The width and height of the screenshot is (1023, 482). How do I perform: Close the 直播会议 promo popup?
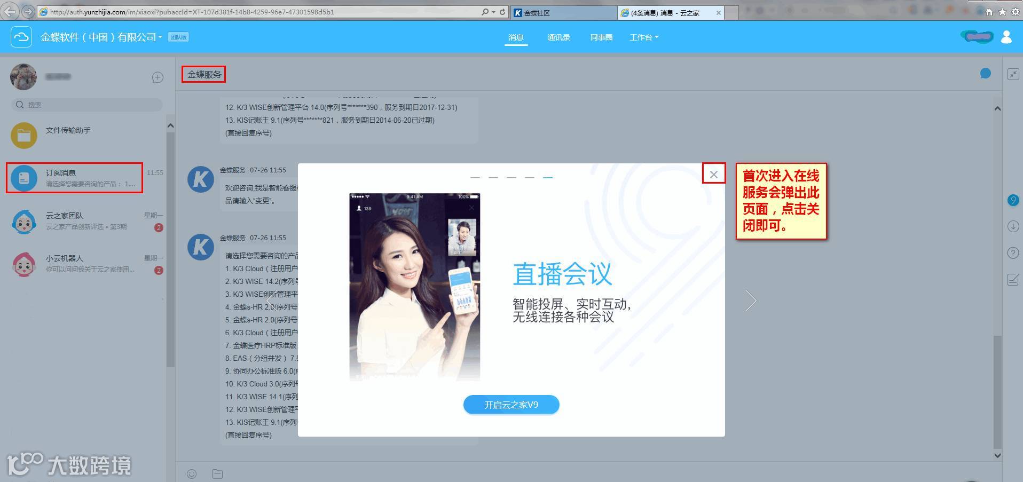tap(713, 174)
